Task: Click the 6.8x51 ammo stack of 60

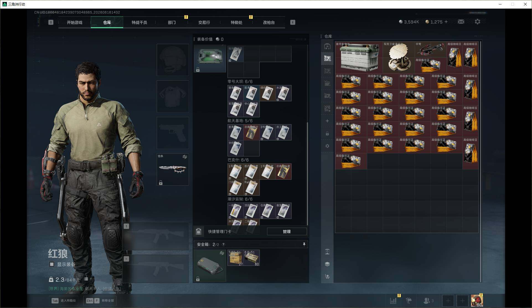Action: coord(252,258)
